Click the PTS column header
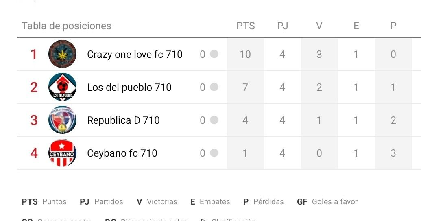Image resolution: width=421 pixels, height=221 pixels. tap(246, 26)
